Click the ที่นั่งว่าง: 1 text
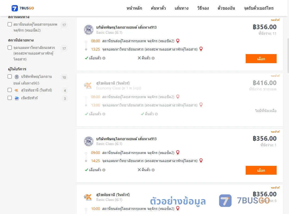The height and width of the screenshot is (214, 289). [268, 145]
